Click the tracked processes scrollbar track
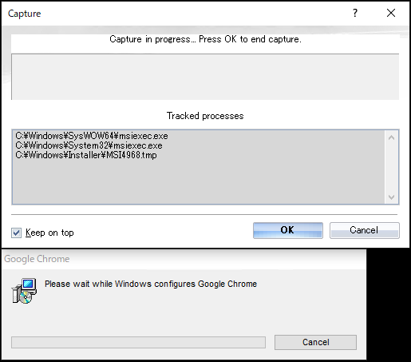The width and height of the screenshot is (411, 362). [391, 167]
